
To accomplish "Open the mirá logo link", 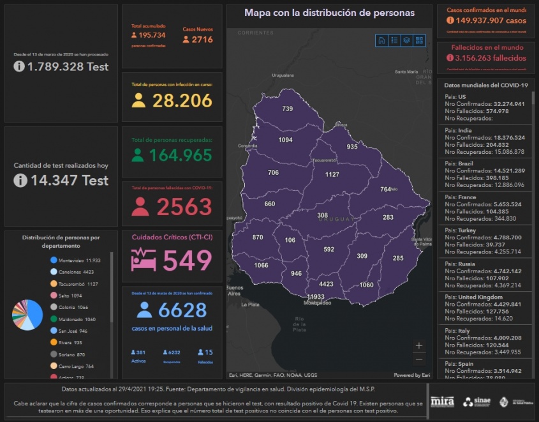I will [443, 402].
